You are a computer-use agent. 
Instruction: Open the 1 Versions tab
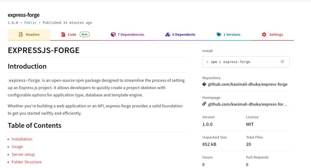point(228,34)
